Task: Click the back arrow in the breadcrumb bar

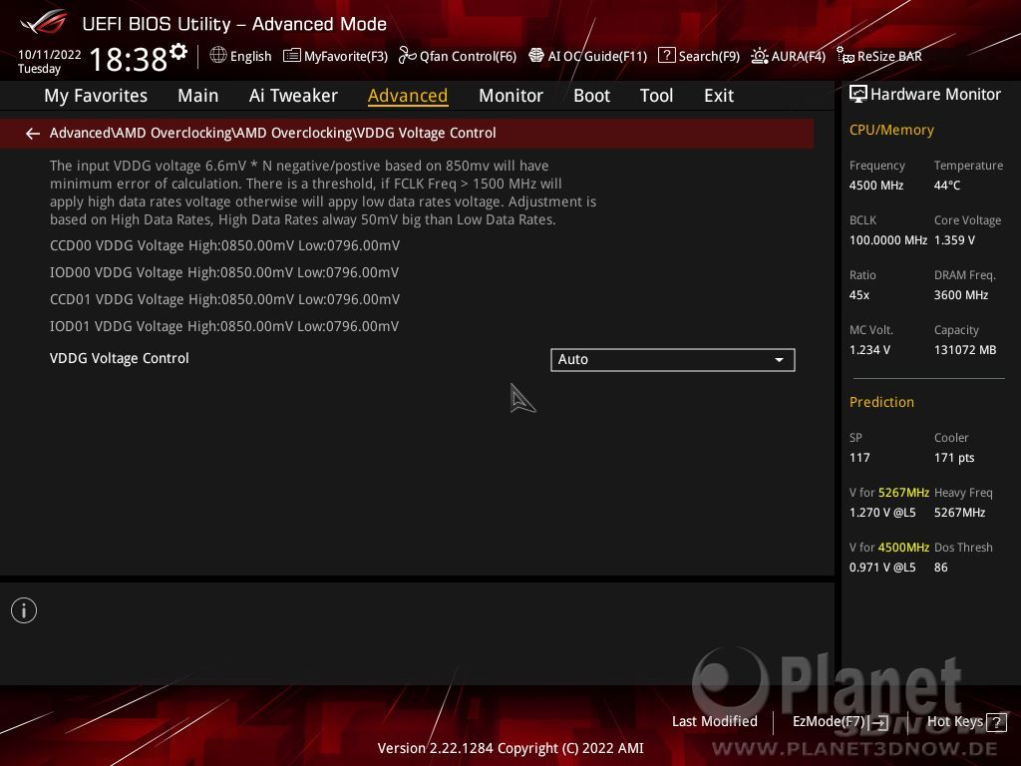Action: coord(33,134)
